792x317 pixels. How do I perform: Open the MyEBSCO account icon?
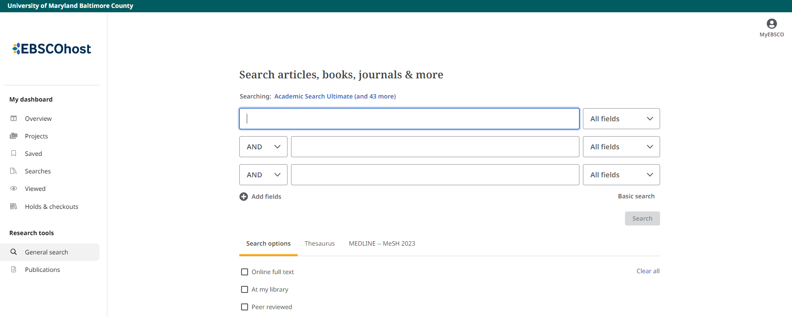point(771,24)
